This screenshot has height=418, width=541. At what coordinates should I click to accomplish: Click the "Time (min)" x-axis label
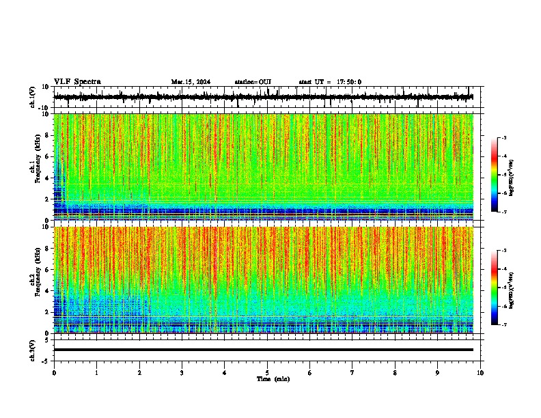click(273, 379)
